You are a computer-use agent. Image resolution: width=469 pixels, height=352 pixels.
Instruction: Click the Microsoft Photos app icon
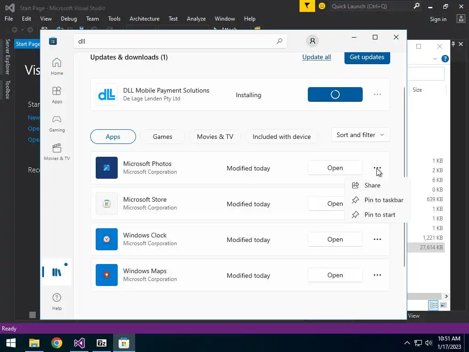click(x=107, y=168)
